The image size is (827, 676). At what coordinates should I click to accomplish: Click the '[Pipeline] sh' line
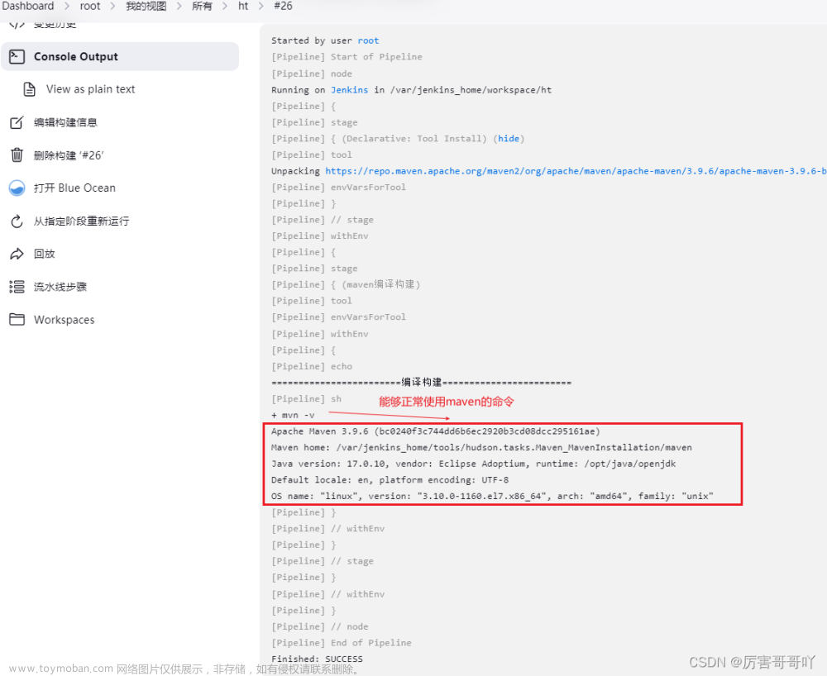coord(307,399)
